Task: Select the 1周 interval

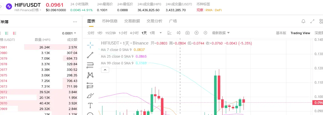Action: tap(152, 33)
